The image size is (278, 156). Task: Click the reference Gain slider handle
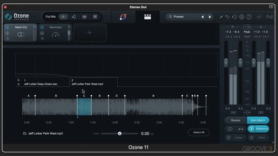point(120,133)
